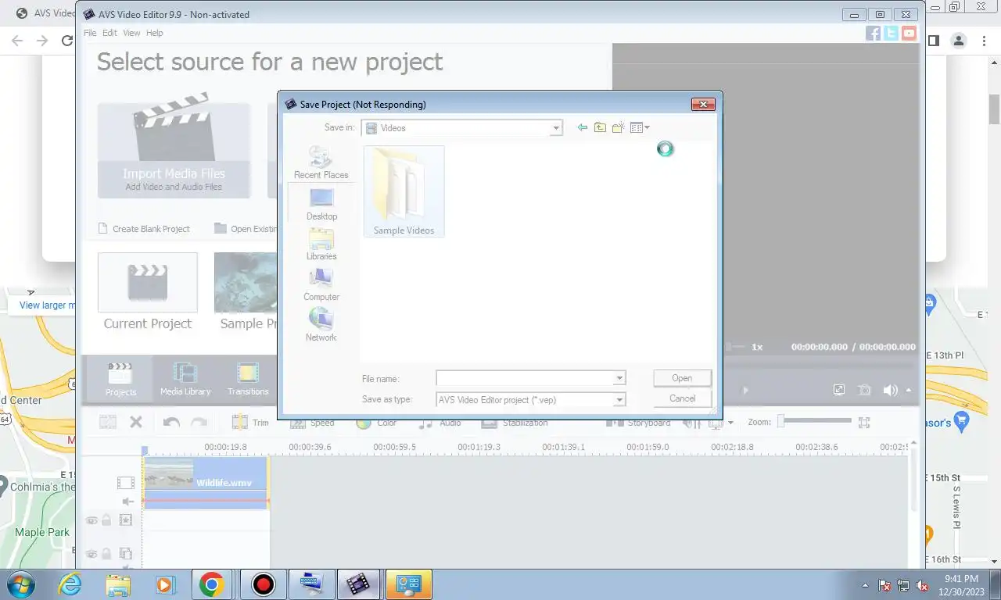The width and height of the screenshot is (1001, 600).
Task: Toggle overlay track visibility eye
Action: point(91,554)
